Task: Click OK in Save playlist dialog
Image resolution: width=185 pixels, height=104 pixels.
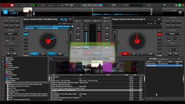Action: click(x=94, y=58)
